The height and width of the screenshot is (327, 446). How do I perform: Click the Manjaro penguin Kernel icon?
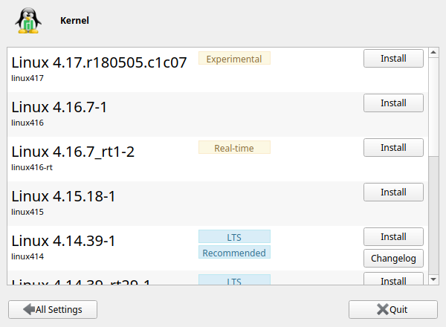[28, 21]
